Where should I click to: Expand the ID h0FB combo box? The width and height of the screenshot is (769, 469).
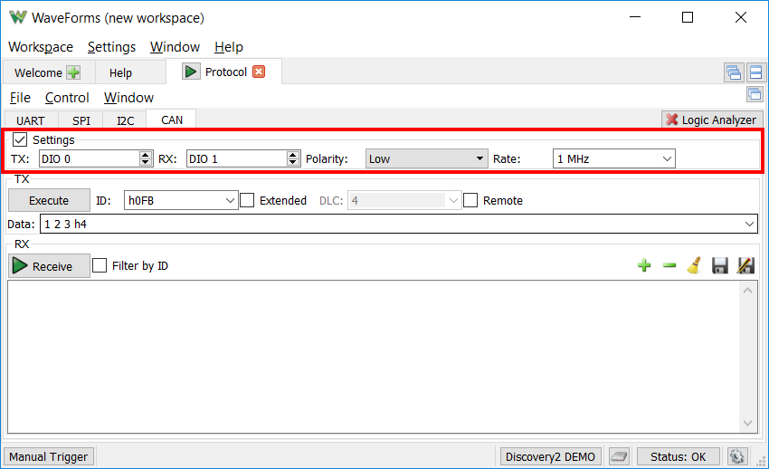[230, 200]
